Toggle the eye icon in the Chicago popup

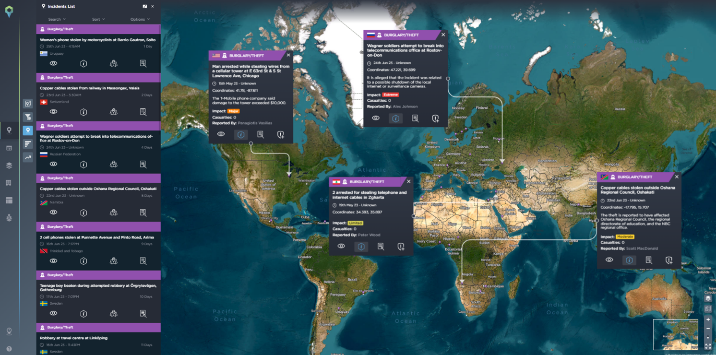pos(221,134)
